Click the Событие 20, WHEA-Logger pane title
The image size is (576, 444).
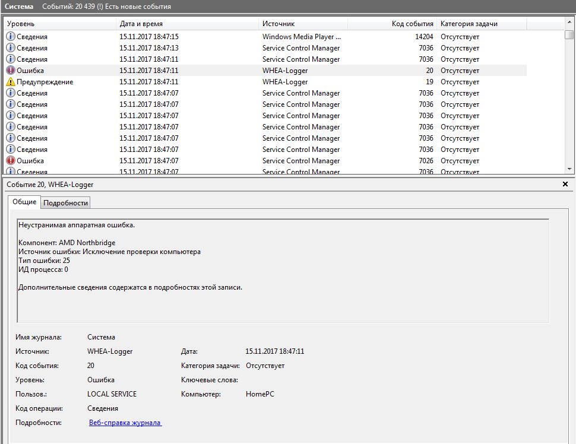click(50, 185)
